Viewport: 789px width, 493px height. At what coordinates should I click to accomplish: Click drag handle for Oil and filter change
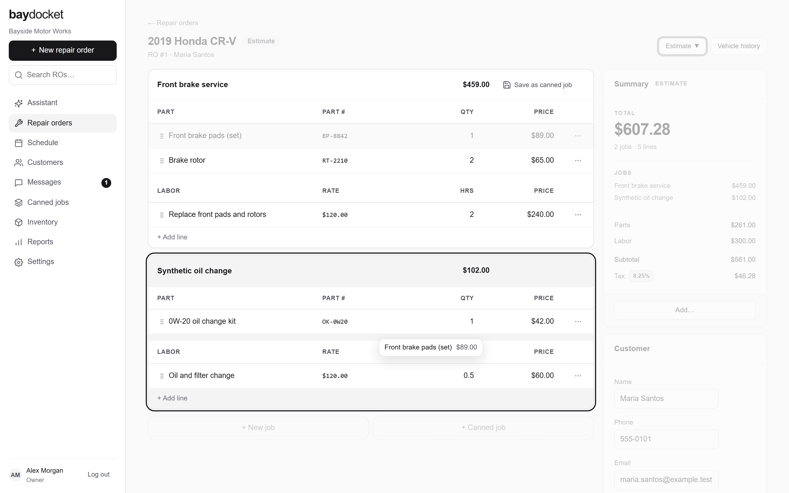[x=162, y=376]
